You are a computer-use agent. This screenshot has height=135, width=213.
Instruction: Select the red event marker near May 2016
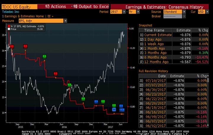(56, 74)
